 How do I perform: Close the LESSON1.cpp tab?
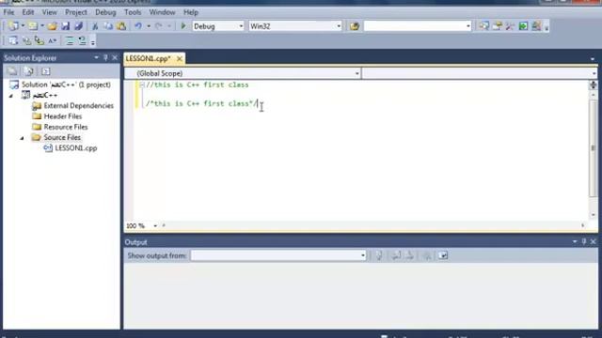tap(180, 58)
